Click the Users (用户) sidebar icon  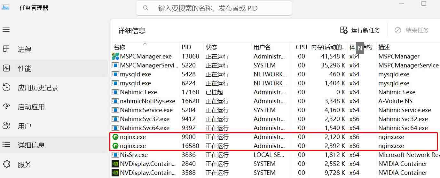tap(6, 126)
